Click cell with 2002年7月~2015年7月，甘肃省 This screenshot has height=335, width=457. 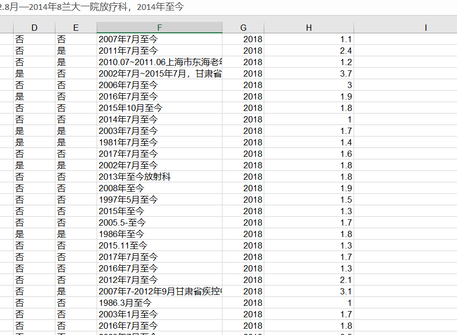pyautogui.click(x=159, y=73)
